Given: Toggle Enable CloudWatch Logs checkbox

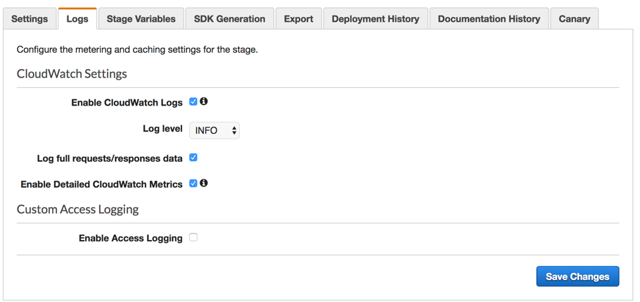Looking at the screenshot, I should pos(193,102).
